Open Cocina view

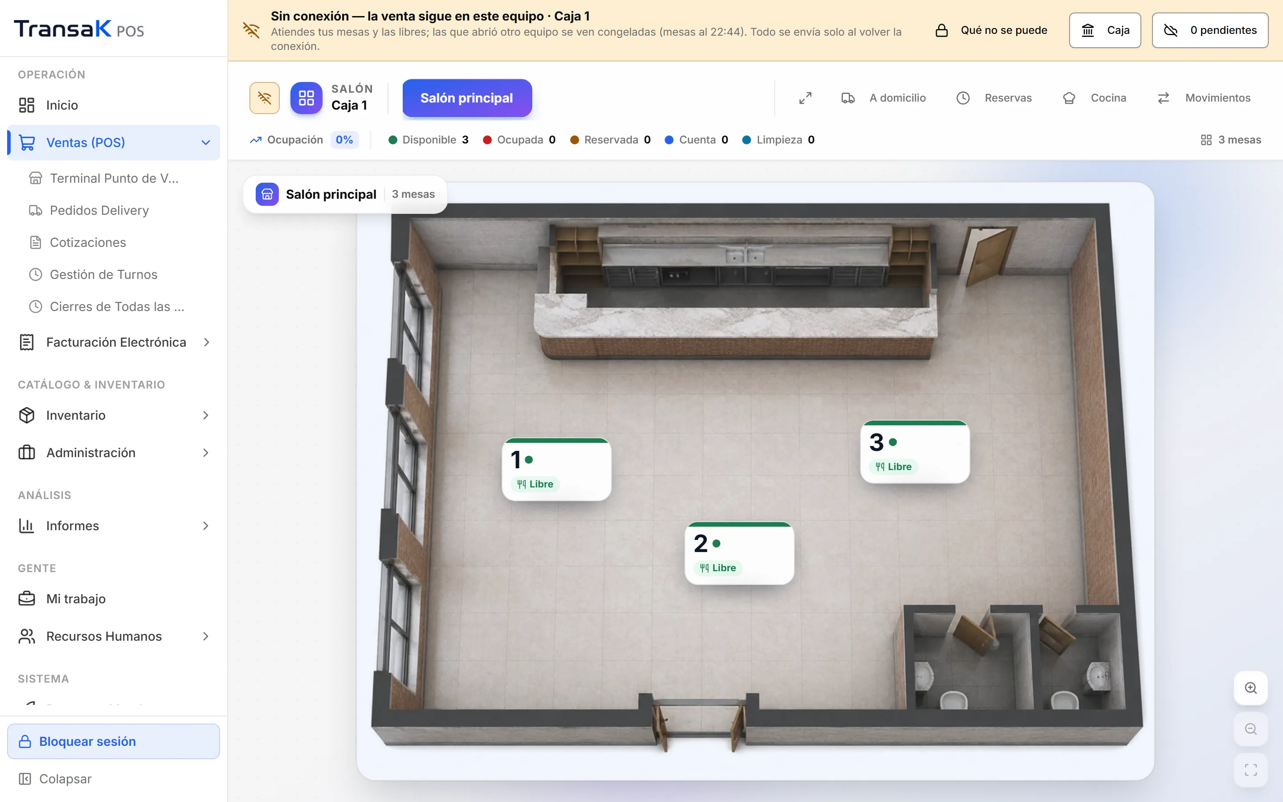(x=1095, y=98)
